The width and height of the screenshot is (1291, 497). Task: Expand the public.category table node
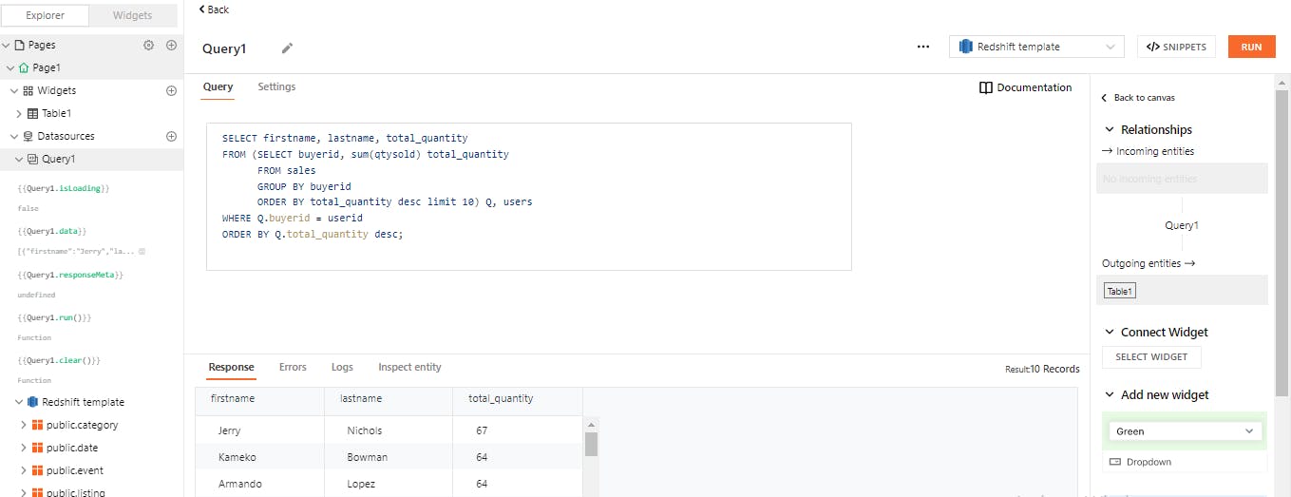[x=24, y=425]
